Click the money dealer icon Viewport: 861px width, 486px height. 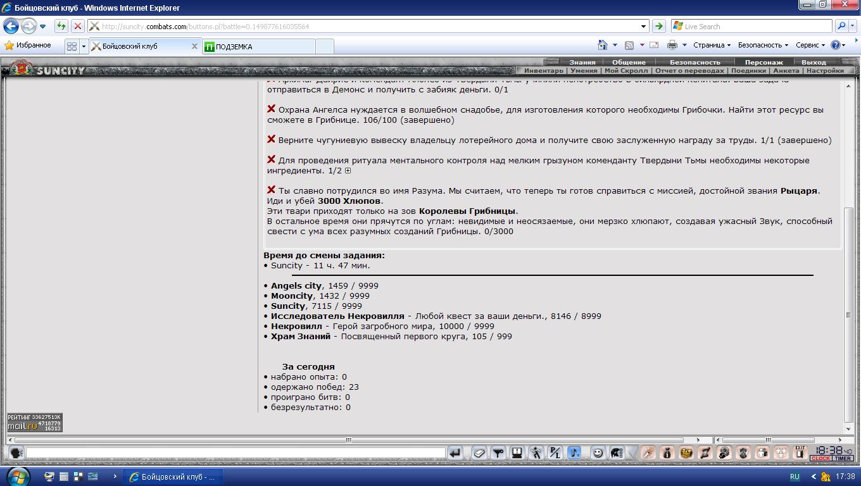(724, 452)
